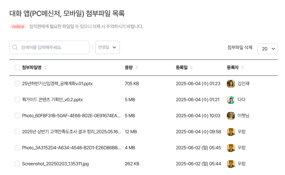Click the search magnifier icon
The image size is (285, 175).
click(15, 47)
